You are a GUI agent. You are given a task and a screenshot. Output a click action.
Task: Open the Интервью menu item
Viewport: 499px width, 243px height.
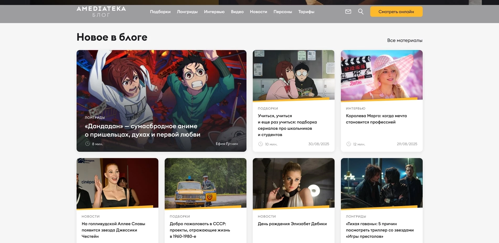tap(214, 12)
